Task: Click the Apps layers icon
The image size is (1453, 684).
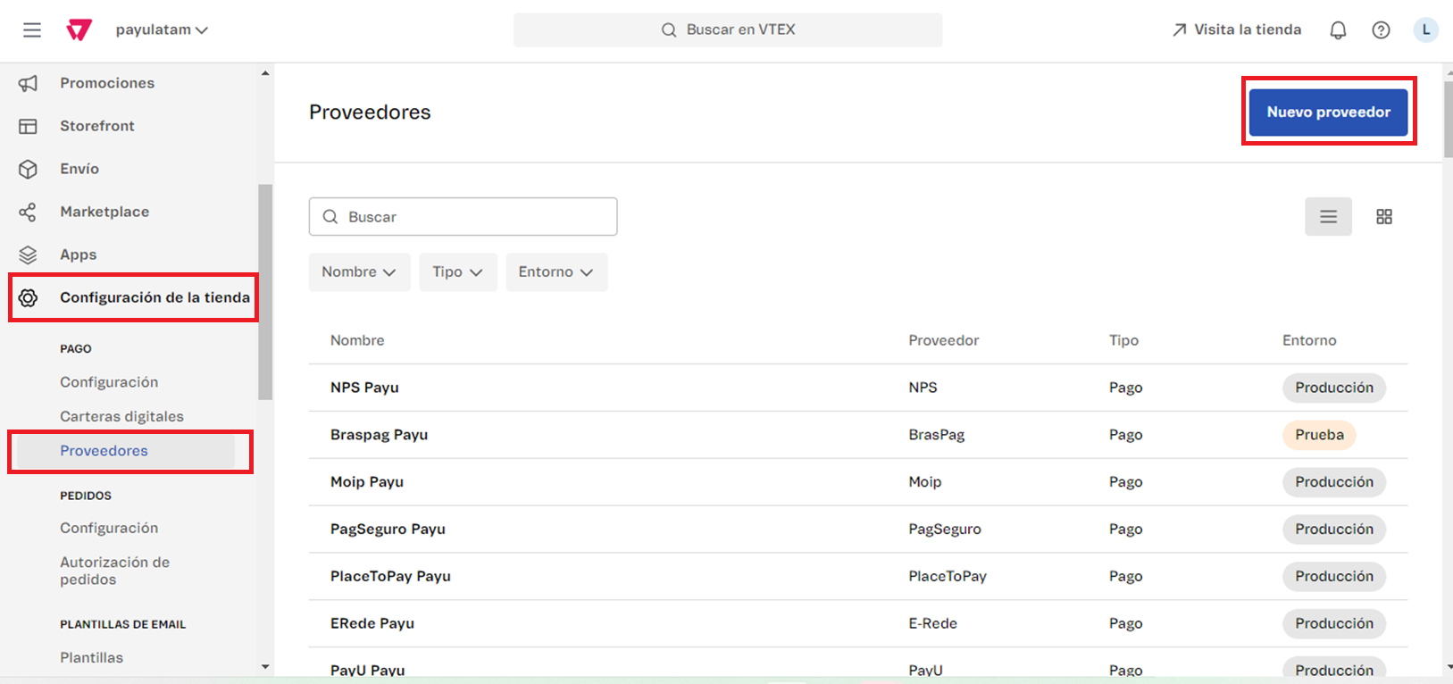Action: click(29, 254)
